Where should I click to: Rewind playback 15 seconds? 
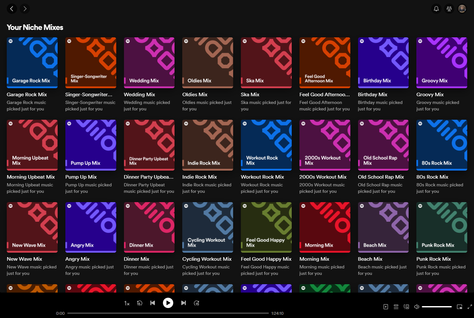tap(139, 303)
